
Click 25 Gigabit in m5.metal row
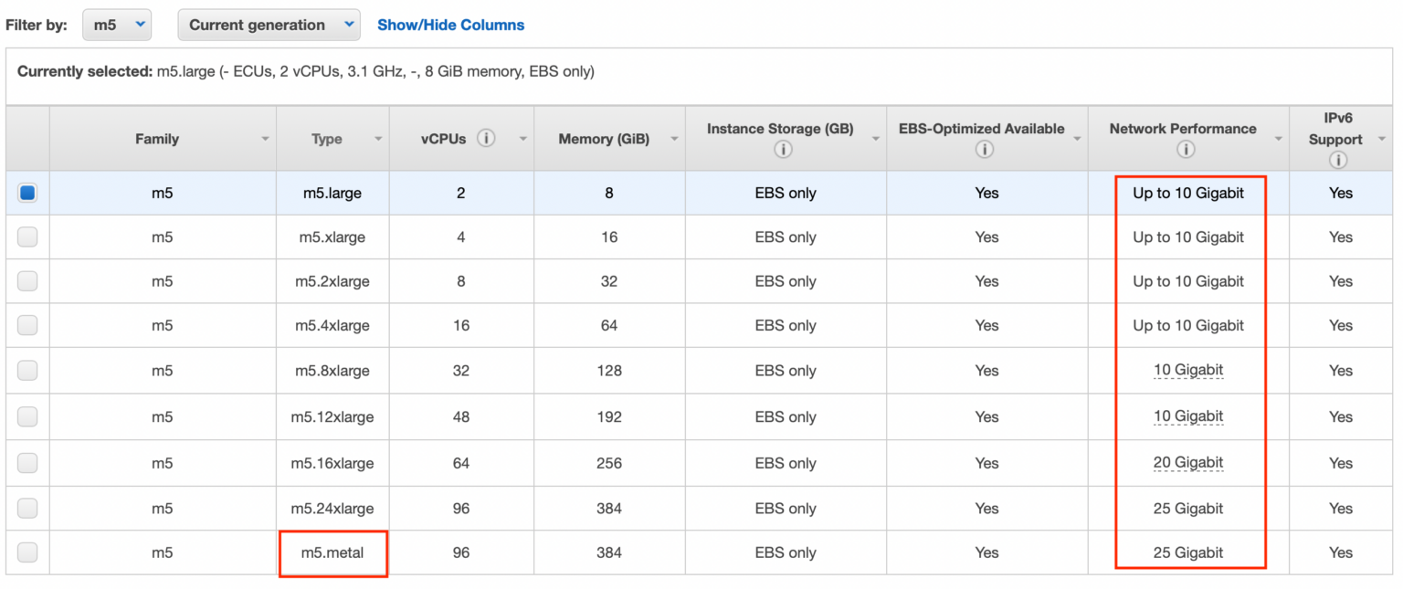(x=1187, y=552)
